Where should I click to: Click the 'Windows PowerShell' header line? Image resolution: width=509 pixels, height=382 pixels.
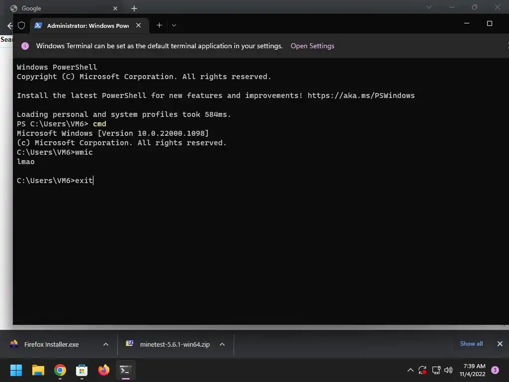point(57,67)
